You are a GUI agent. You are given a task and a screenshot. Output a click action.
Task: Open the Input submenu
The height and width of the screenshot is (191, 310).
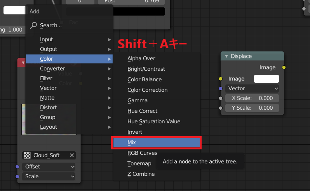69,39
